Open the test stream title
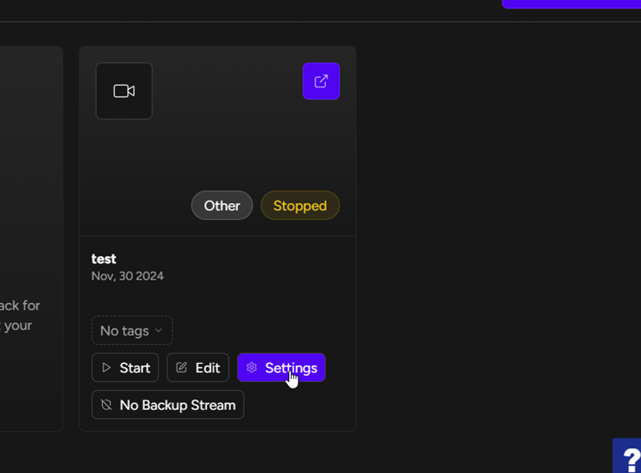Screen dimensions: 641x473 point(104,259)
